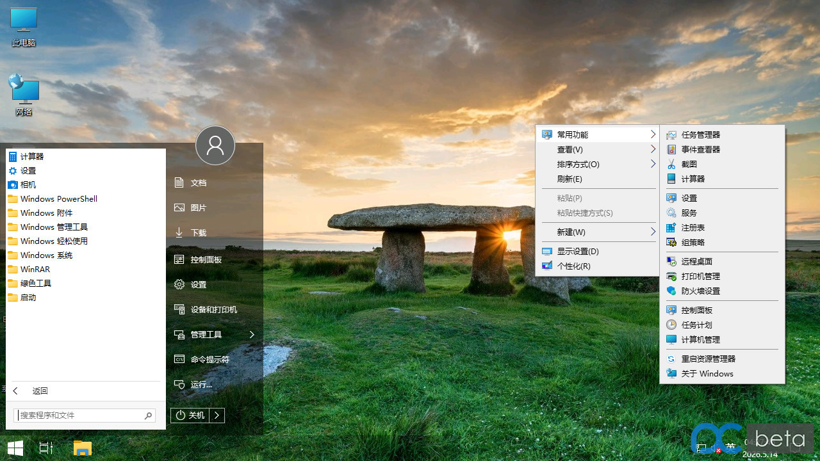Image resolution: width=820 pixels, height=461 pixels.
Task: Open shutdown options arrow next to 关机
Action: (217, 416)
